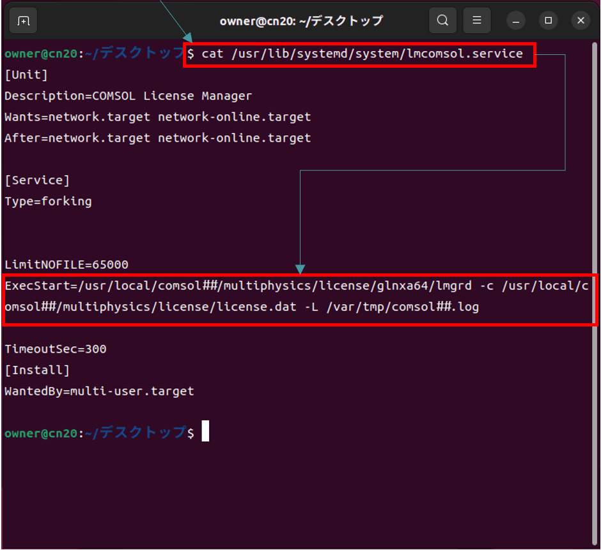This screenshot has width=601, height=550.
Task: Click the ExecStart lmgrd command line
Action: (296, 286)
